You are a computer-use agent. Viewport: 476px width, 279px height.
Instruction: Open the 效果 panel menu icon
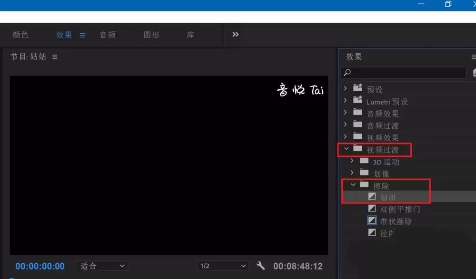(x=474, y=57)
